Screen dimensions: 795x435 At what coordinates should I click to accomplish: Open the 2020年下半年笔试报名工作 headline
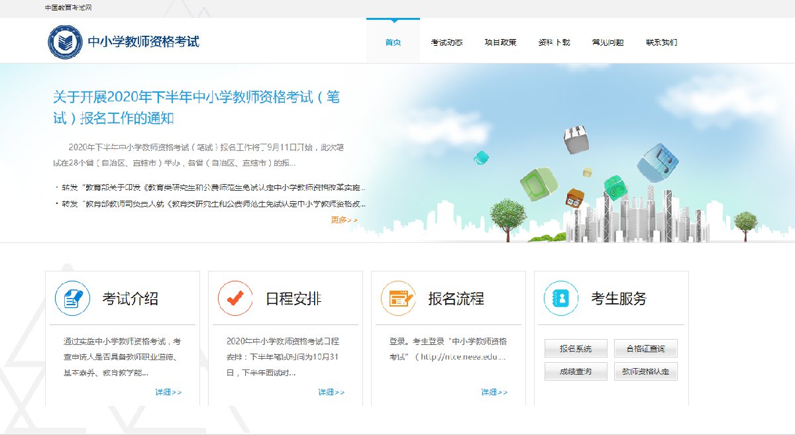pos(196,107)
